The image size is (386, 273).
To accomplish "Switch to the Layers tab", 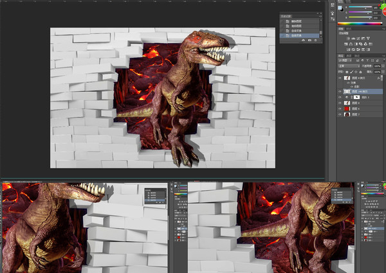I will coord(341,56).
